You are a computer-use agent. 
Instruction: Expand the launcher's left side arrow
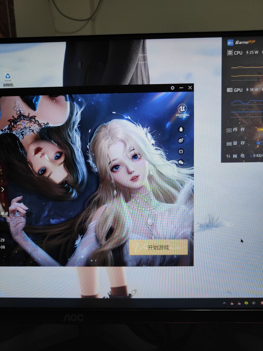tap(3, 190)
